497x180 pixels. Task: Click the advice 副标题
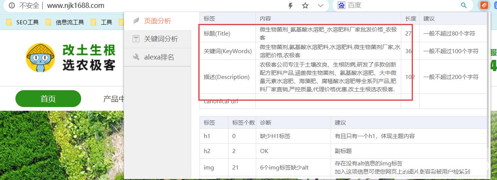point(343,151)
